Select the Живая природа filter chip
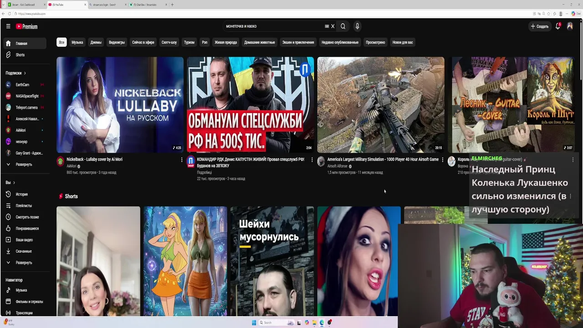Viewport: 583px width, 328px height. (226, 42)
